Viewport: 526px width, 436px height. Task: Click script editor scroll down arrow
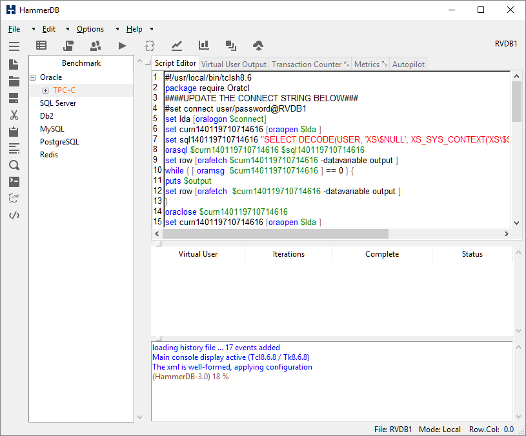[516, 223]
